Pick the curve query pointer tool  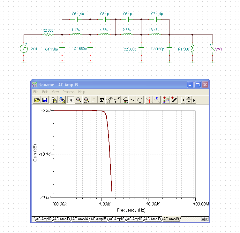coord(117,100)
